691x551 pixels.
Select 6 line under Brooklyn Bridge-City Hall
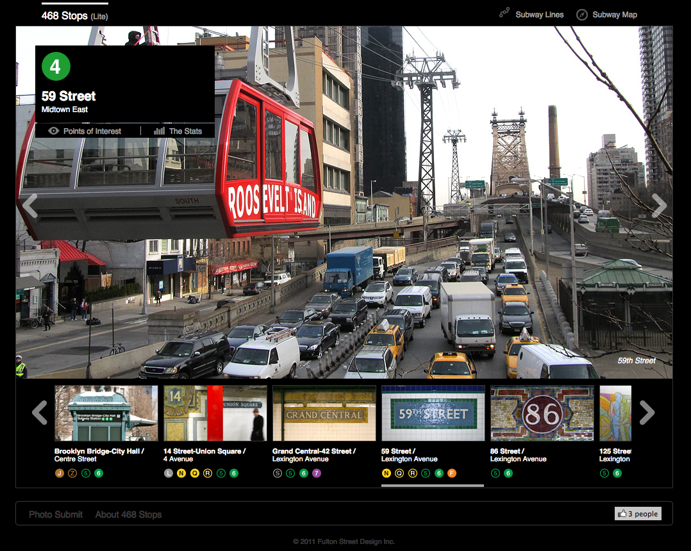click(x=99, y=473)
